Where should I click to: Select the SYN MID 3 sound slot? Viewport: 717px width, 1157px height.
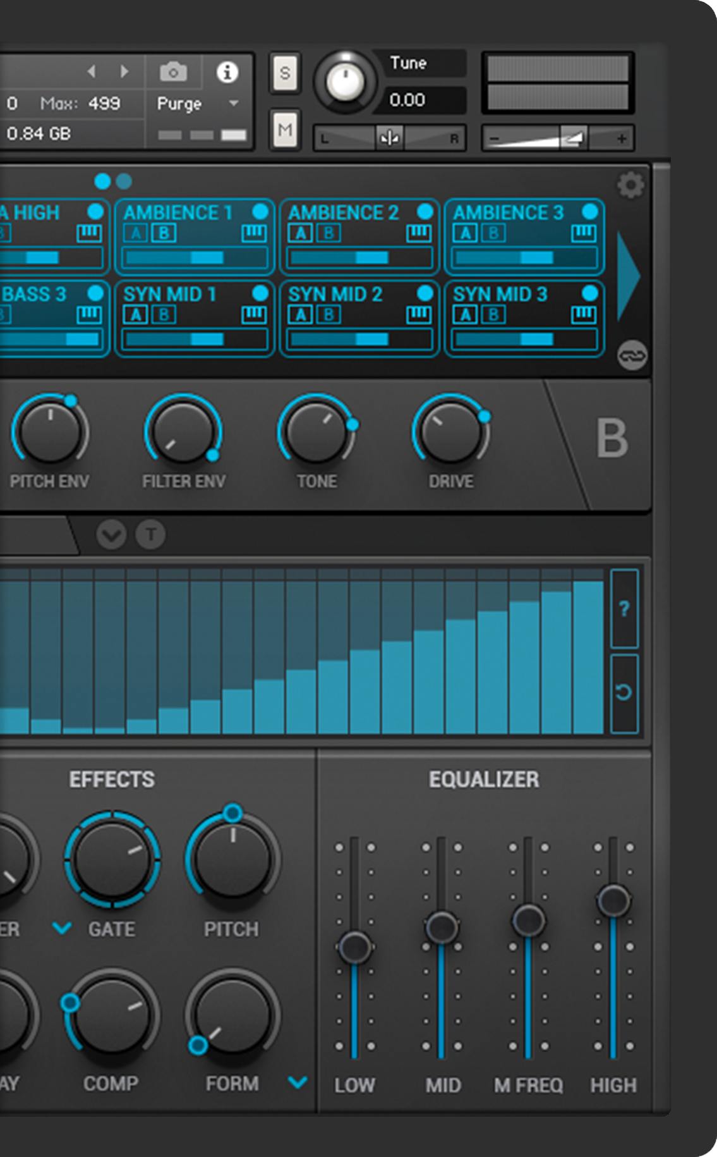[x=524, y=319]
